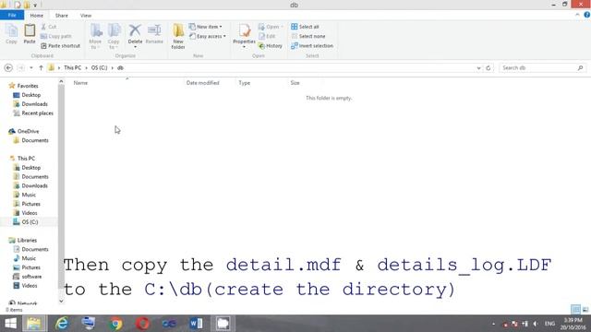591x332 pixels.
Task: Click the Rename ribbon button
Action: coord(154,34)
